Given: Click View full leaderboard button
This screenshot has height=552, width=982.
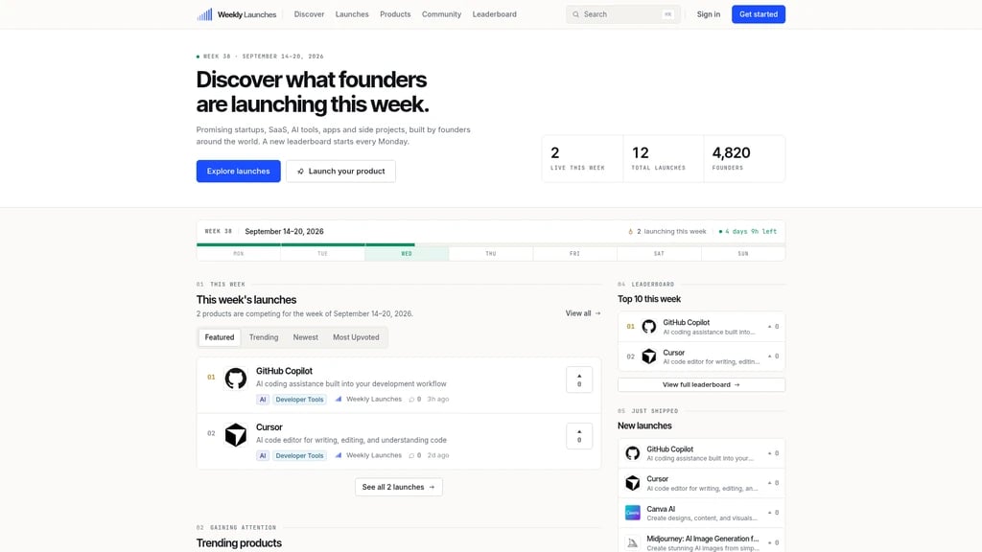Looking at the screenshot, I should [701, 385].
